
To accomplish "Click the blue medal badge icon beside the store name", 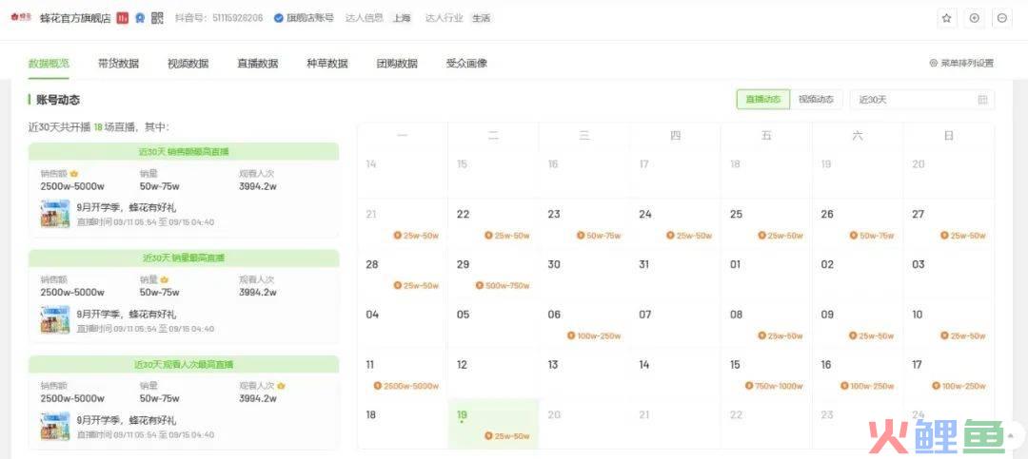I will pos(140,18).
